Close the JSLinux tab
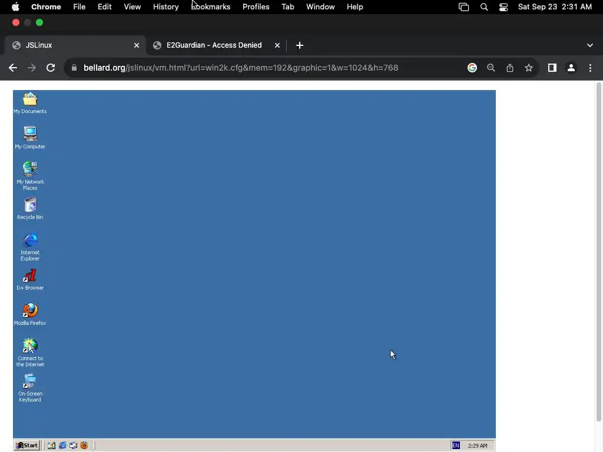 click(x=137, y=45)
